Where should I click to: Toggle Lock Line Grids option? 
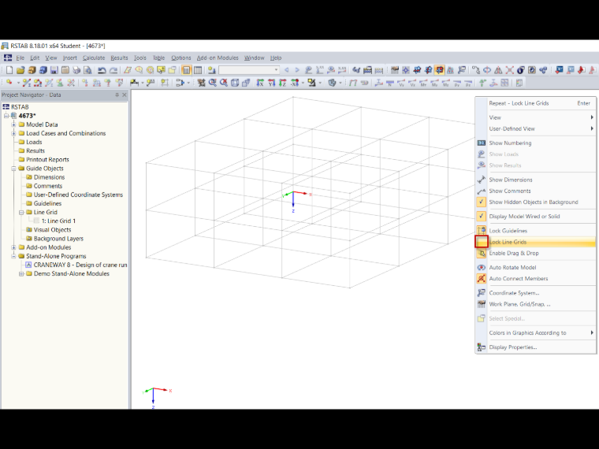[536, 242]
